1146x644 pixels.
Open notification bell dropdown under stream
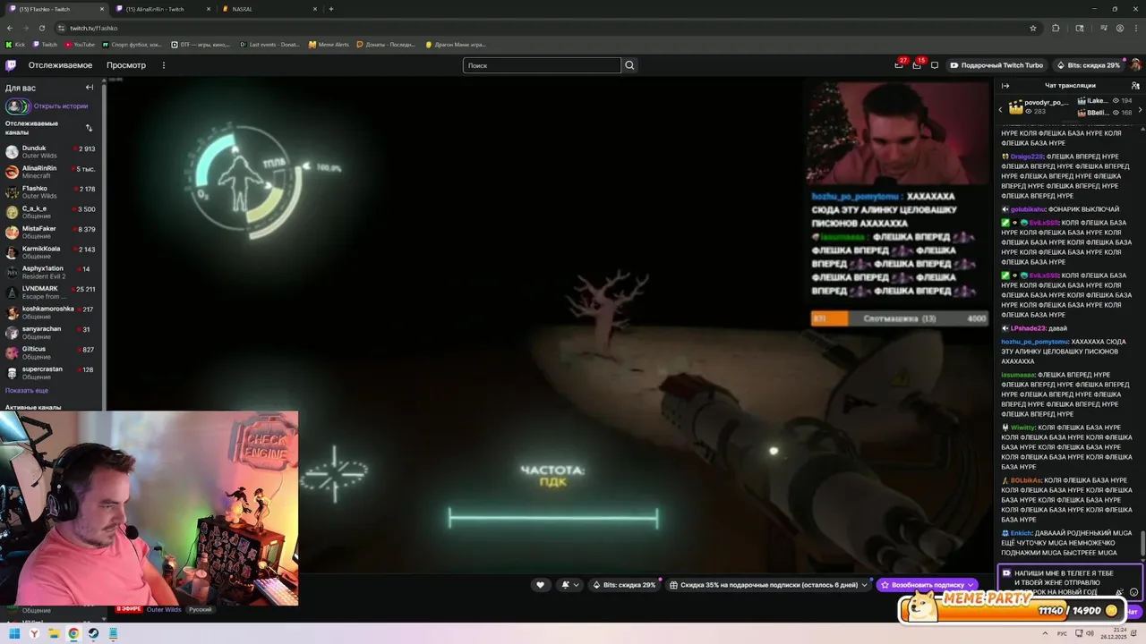coord(569,585)
